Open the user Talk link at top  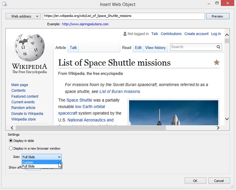[154, 34]
